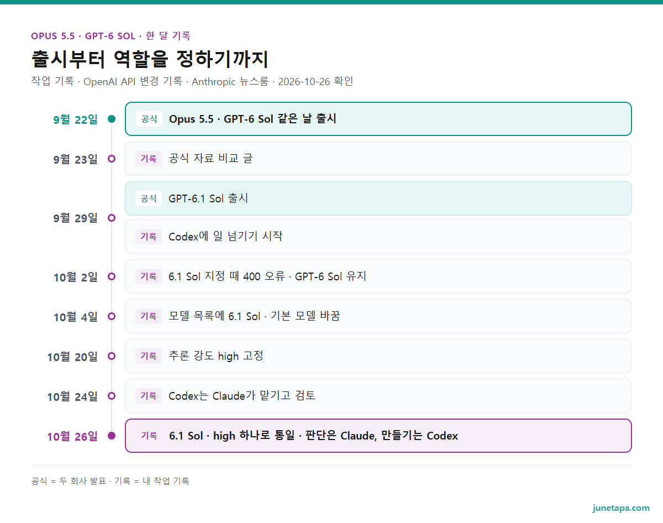Click the 9월 22일 timeline dot

[x=112, y=119]
